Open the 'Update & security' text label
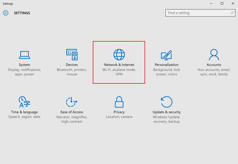 (166, 112)
